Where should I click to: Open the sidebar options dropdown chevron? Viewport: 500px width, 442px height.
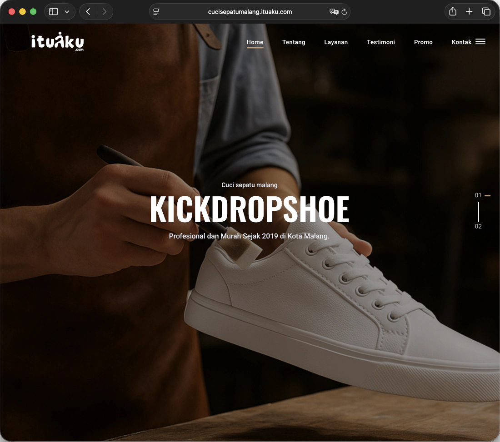pos(67,12)
